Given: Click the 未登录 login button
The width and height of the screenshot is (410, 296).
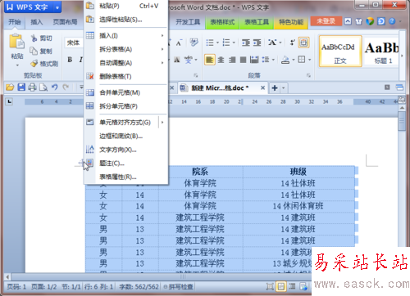Looking at the screenshot, I should tap(326, 21).
